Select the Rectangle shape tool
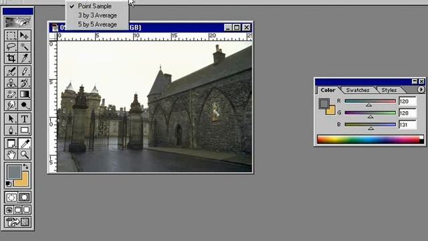 tap(24, 130)
